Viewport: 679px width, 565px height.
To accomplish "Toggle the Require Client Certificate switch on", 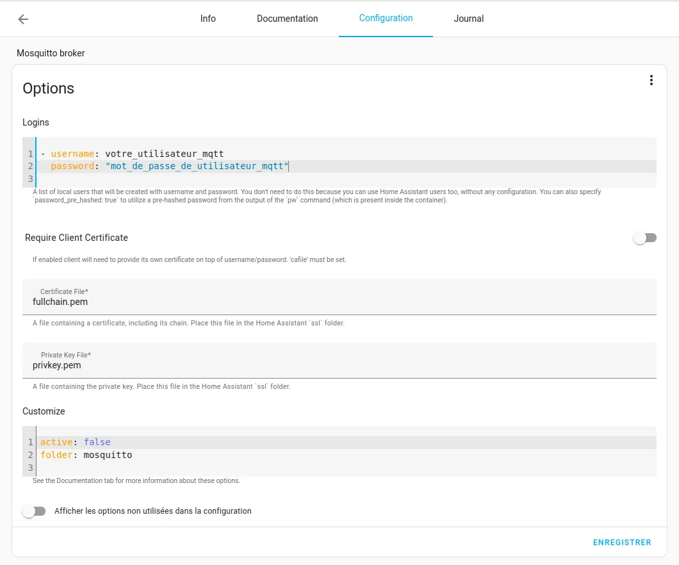I will (x=644, y=237).
